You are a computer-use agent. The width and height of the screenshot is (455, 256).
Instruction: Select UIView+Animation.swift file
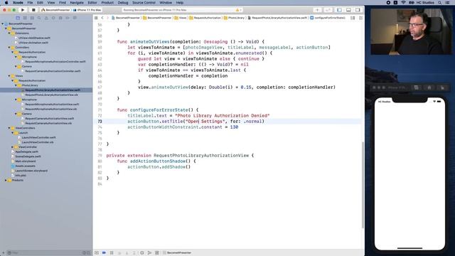(33, 43)
